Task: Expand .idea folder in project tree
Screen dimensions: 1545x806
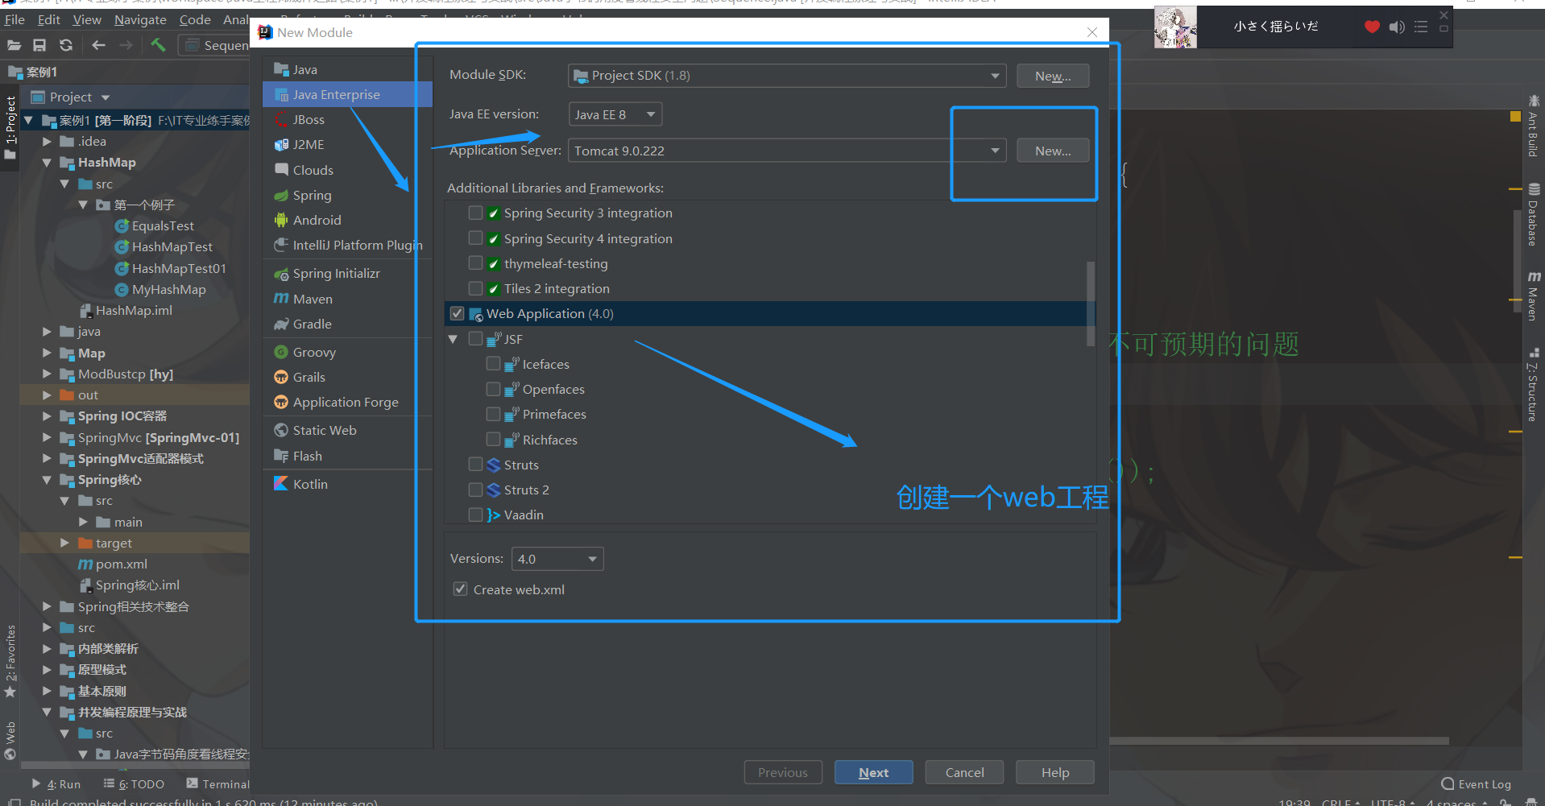Action: tap(47, 142)
